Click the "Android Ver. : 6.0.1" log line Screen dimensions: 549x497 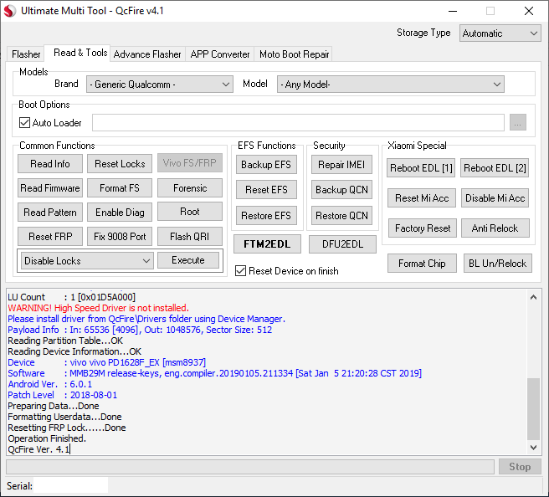pos(49,384)
